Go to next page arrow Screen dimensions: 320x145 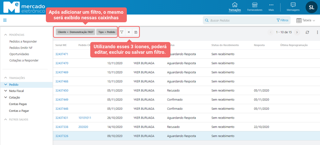[297, 32]
